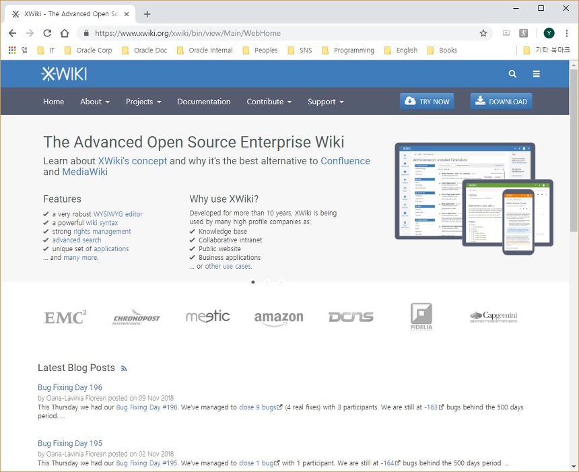579x472 pixels.
Task: Select the first carousel slide dot
Action: pos(253,282)
